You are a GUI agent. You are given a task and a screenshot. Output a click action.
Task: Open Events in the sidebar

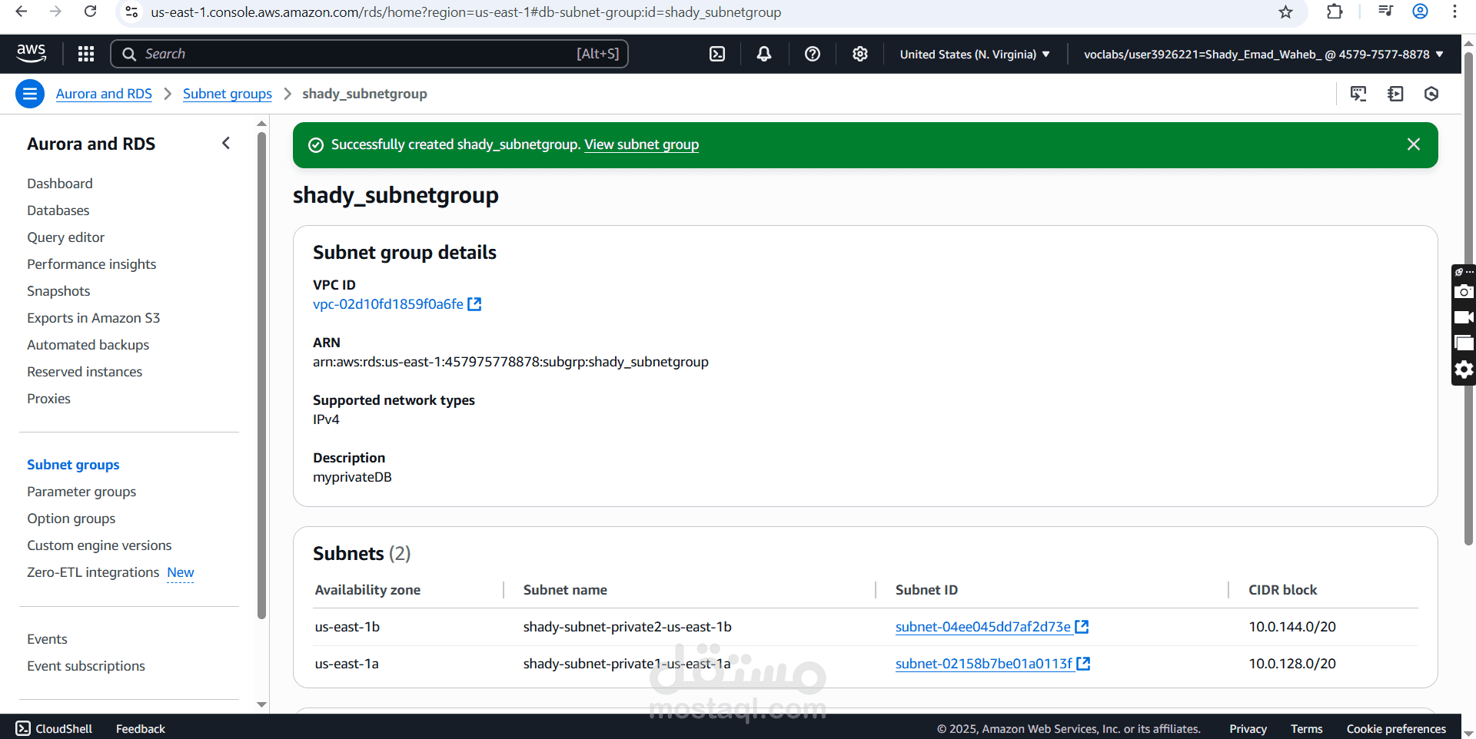click(x=47, y=639)
